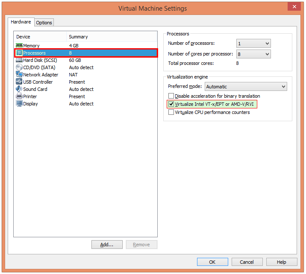Select the Printer row label
This screenshot has height=274, width=306.
point(30,96)
